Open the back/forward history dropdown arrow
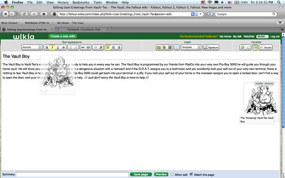This screenshot has height=178, width=285. [x=16, y=14]
